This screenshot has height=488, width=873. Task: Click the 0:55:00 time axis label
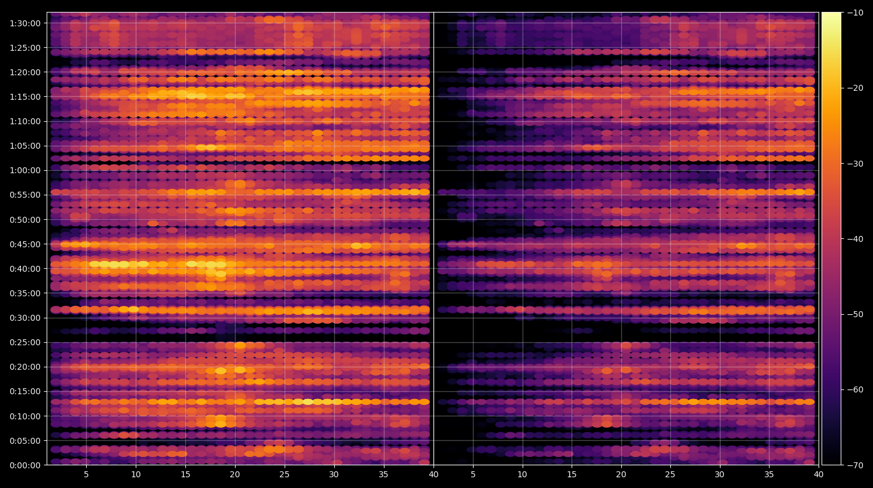(25, 195)
